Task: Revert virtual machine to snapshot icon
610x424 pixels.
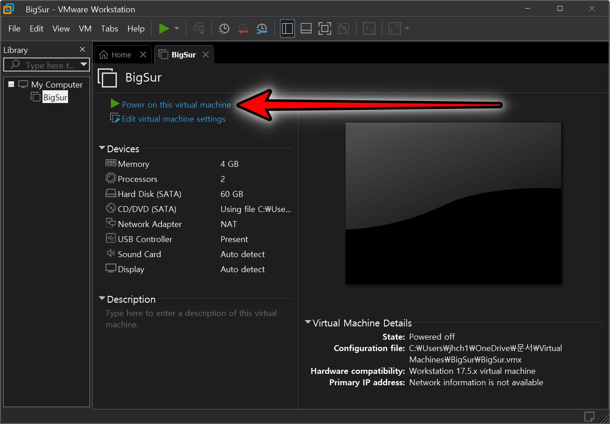Action: coord(243,29)
